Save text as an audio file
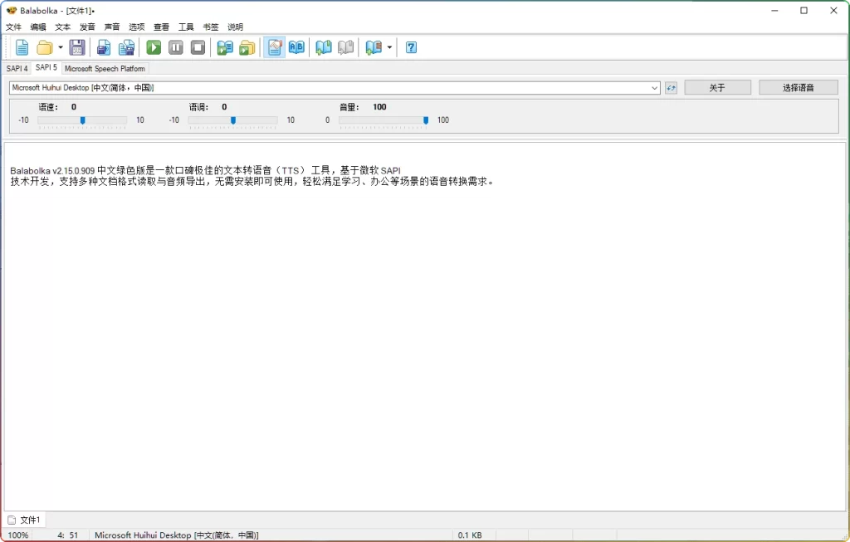 coord(103,47)
